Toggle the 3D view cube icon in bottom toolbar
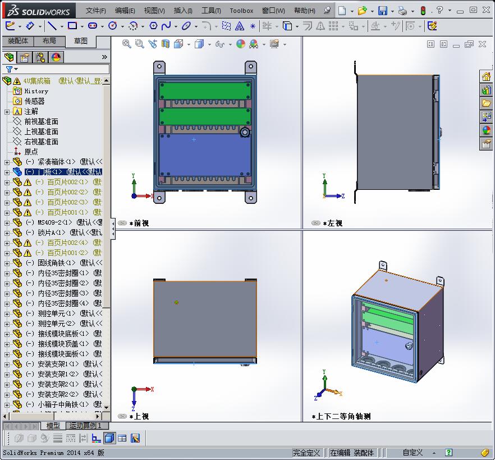This screenshot has width=495, height=460. tap(109, 438)
